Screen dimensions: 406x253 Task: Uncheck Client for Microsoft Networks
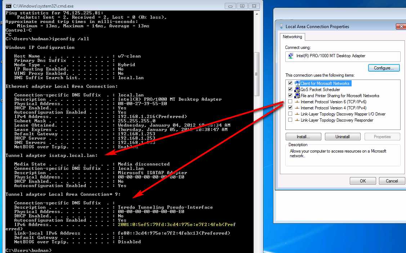[290, 83]
